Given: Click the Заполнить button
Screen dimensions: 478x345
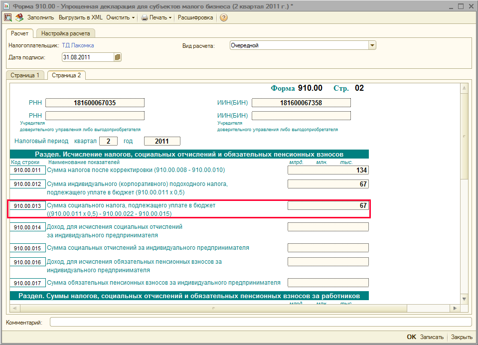Looking at the screenshot, I should [x=40, y=17].
